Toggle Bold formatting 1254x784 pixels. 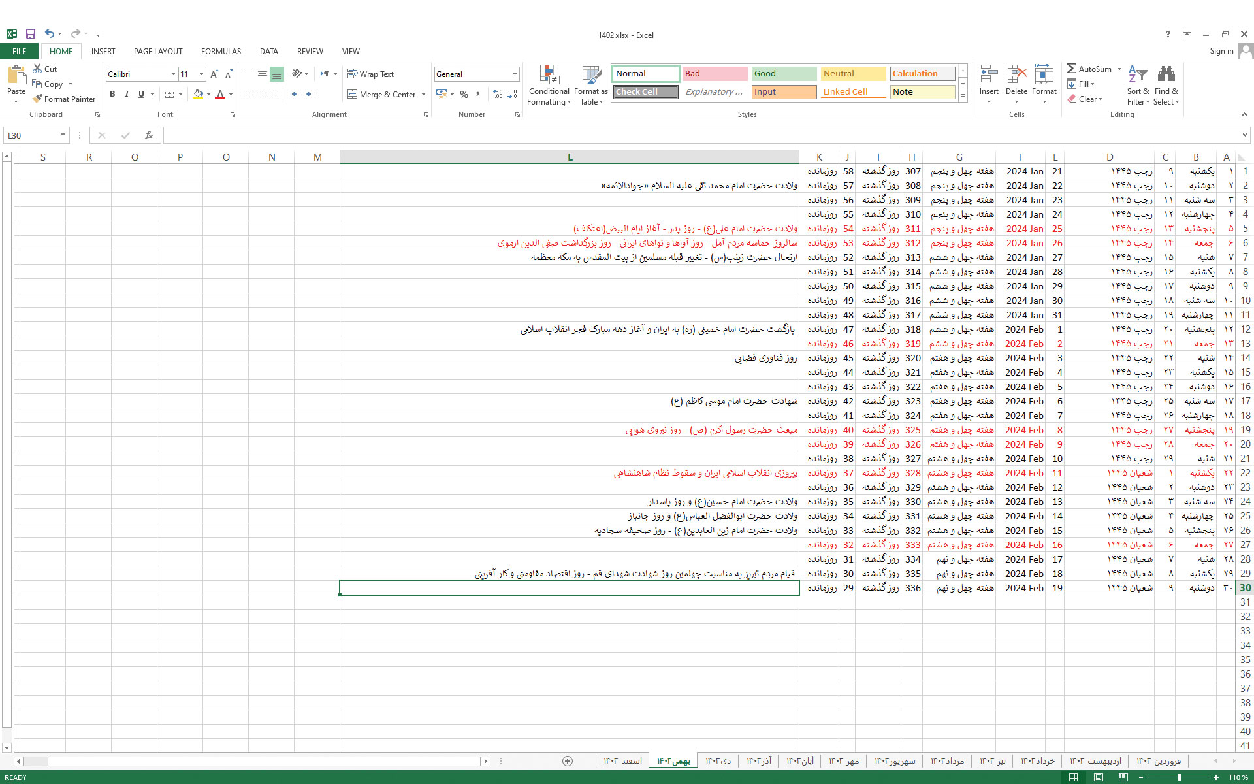coord(112,94)
